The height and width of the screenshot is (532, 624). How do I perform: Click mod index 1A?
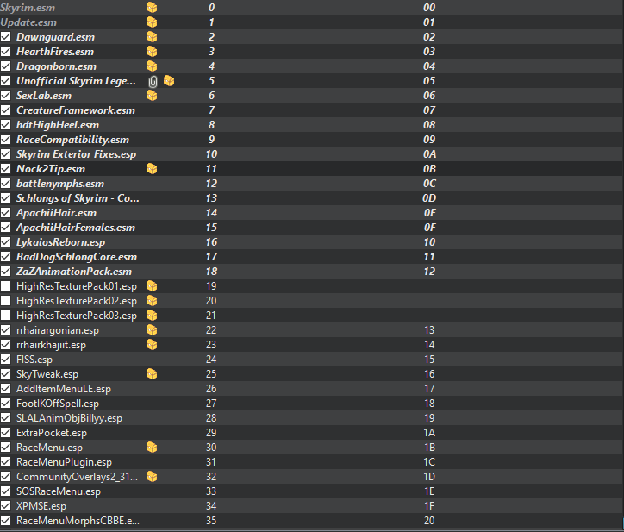(x=429, y=433)
